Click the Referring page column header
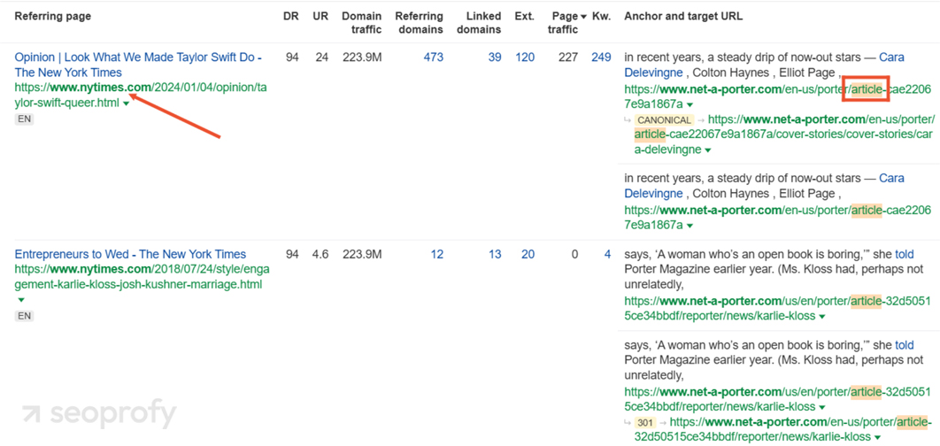940x446 pixels. click(53, 16)
